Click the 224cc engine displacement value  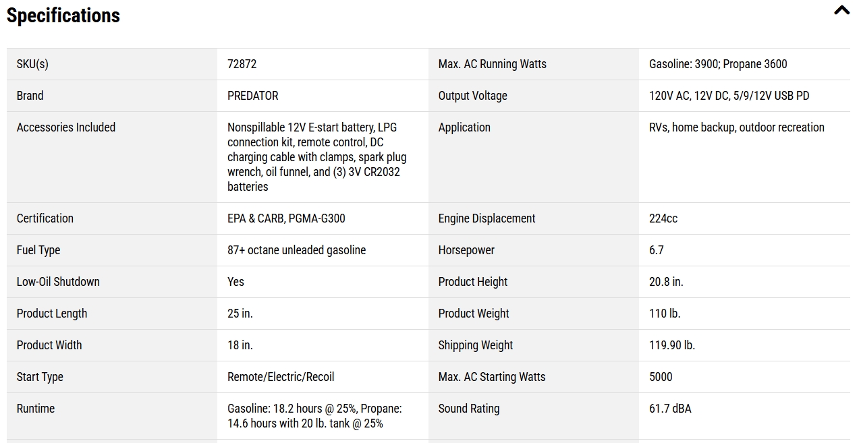point(663,218)
